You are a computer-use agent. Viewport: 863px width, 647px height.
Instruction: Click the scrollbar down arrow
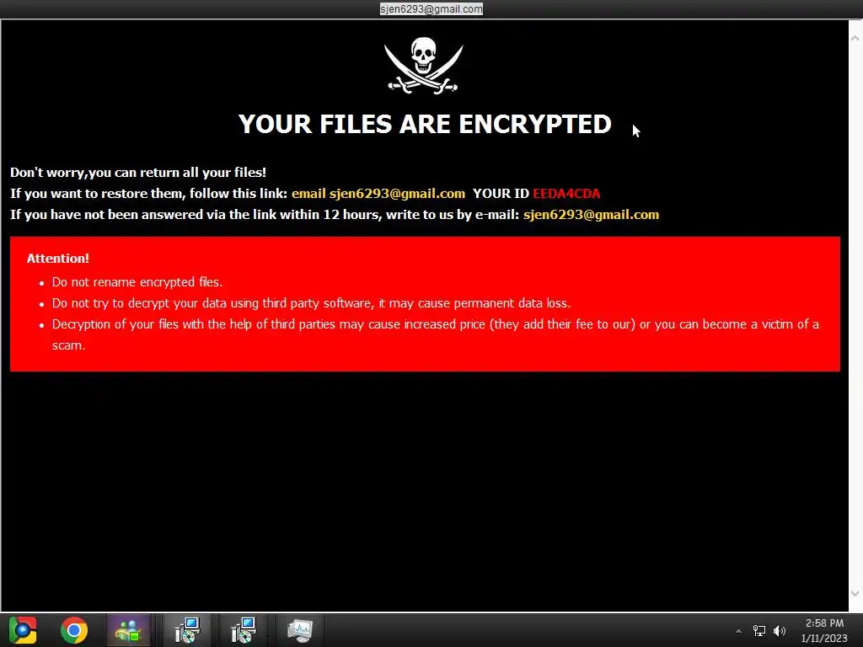pyautogui.click(x=855, y=593)
